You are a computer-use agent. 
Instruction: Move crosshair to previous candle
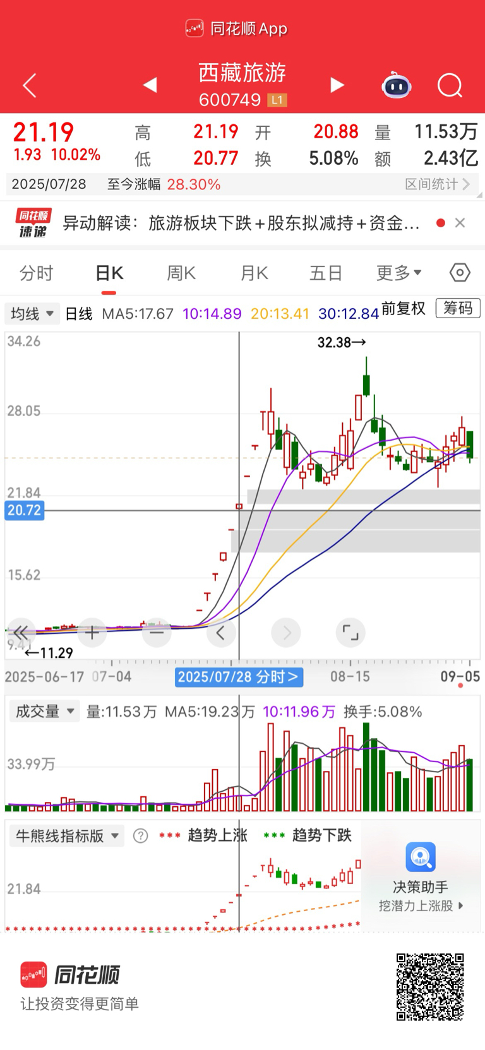[221, 632]
